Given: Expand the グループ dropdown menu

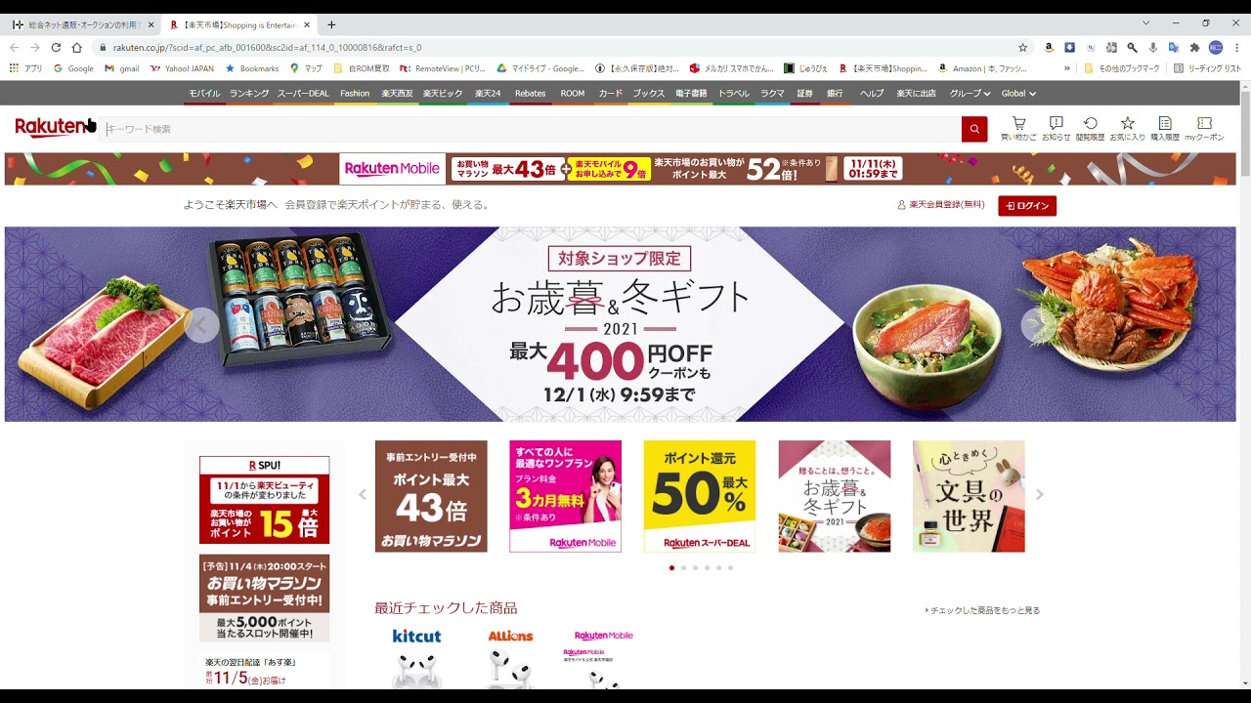Looking at the screenshot, I should [970, 94].
